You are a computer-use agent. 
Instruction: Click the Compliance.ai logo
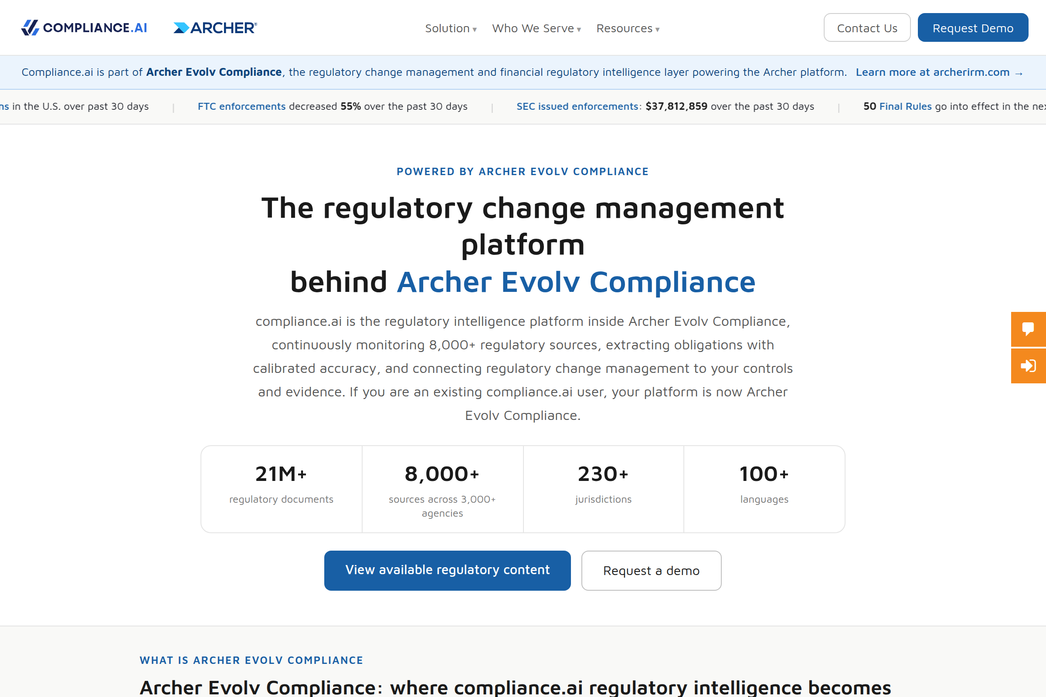tap(84, 27)
